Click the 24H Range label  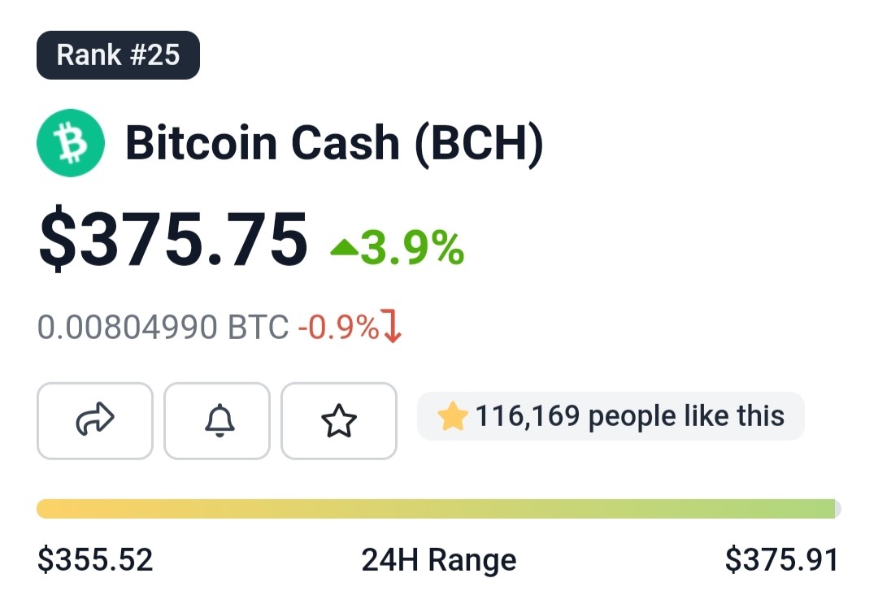point(439,560)
